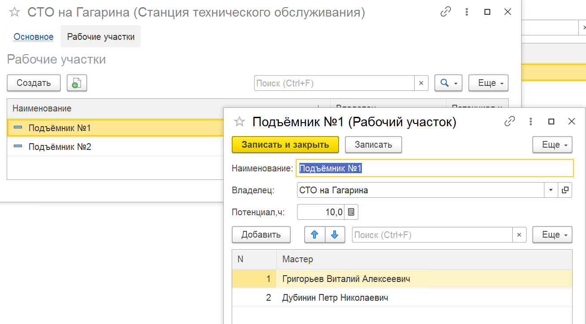Screen dimensions: 586x324
Task: Click item icon of Подъёмник №1 row
Action: (x=18, y=128)
